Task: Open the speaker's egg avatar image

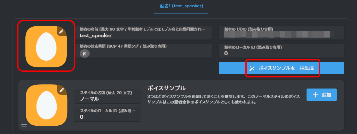Action: click(46, 46)
